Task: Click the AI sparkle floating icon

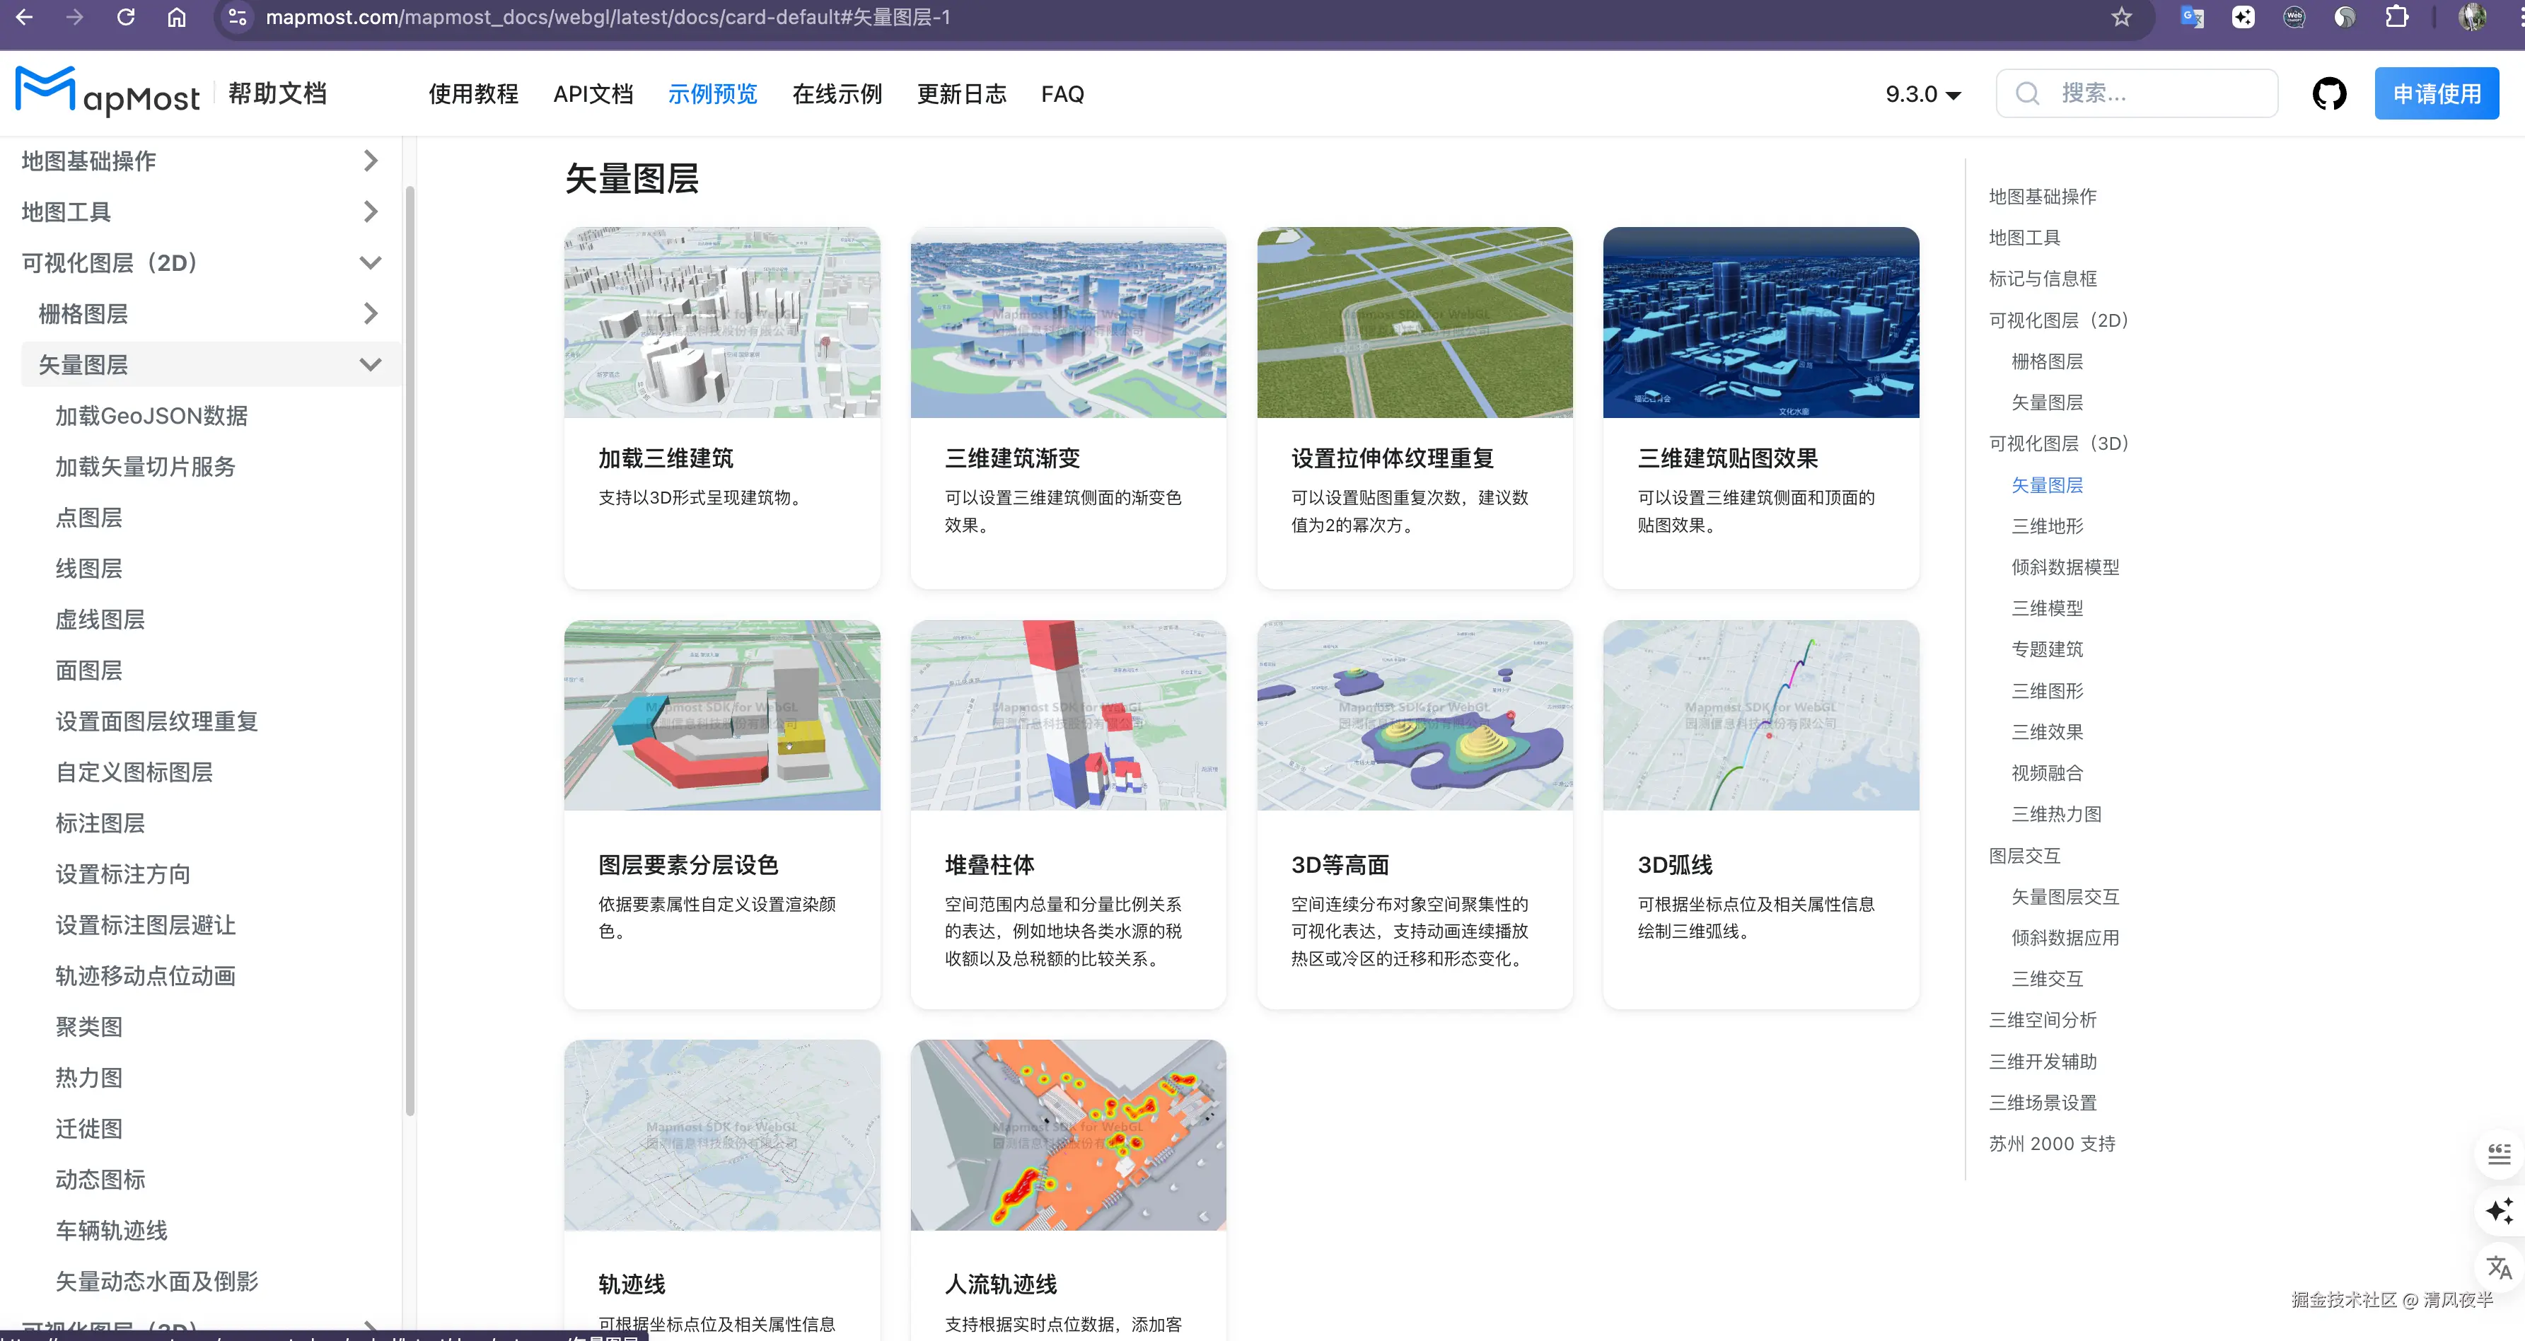Action: click(x=2499, y=1211)
